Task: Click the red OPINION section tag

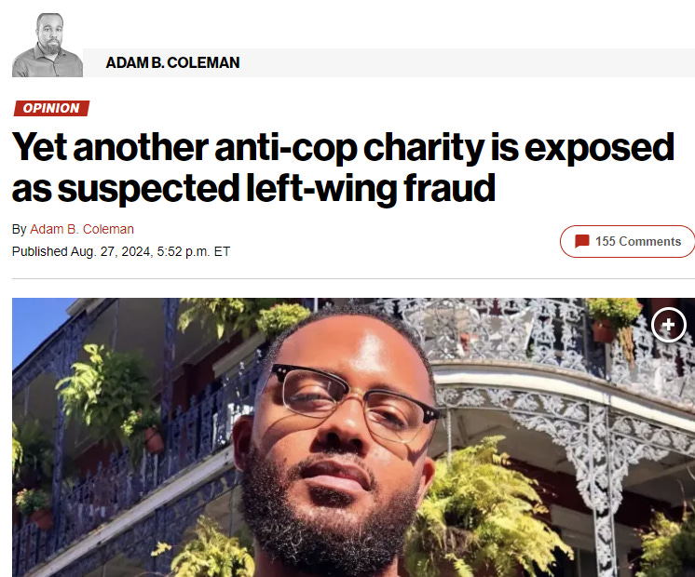Action: 51,108
